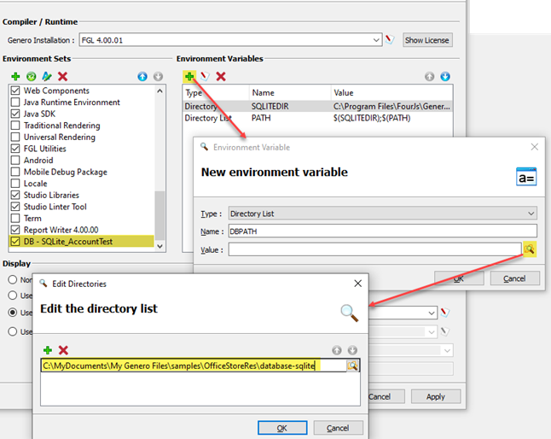Enable the Android environment set

click(15, 160)
